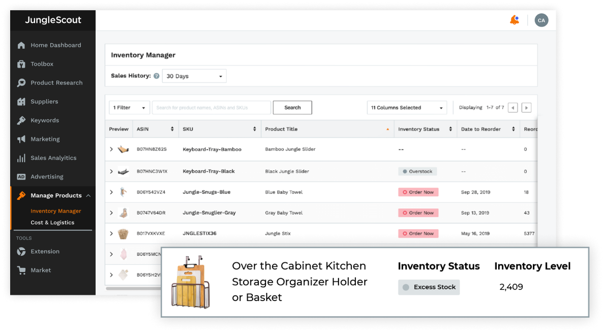Expand the JNGLESTIX36 row
Screen dimensions: 605x333
coord(111,233)
